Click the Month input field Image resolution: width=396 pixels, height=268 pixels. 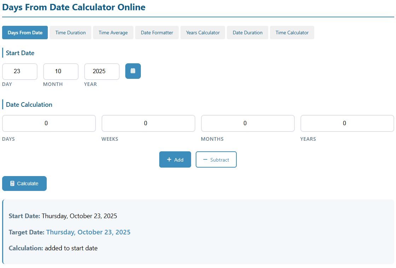coord(61,71)
